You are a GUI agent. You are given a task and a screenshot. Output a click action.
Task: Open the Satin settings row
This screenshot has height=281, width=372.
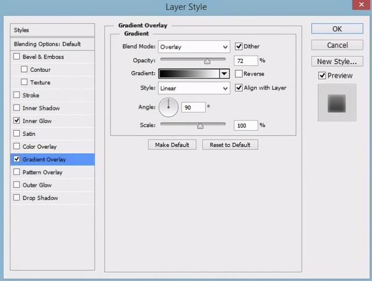click(x=52, y=134)
